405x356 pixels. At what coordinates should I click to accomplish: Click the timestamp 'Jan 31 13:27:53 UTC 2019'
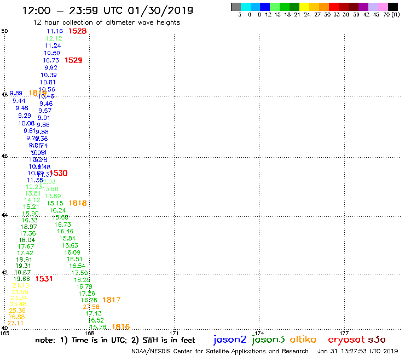pyautogui.click(x=357, y=351)
